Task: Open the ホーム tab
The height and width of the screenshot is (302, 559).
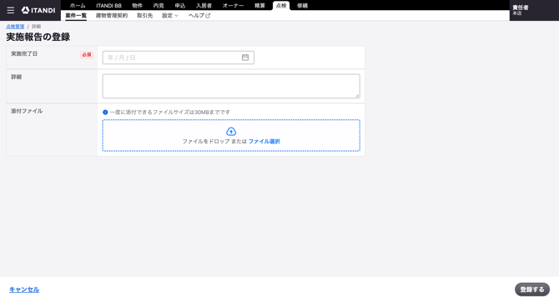Action: [x=78, y=6]
